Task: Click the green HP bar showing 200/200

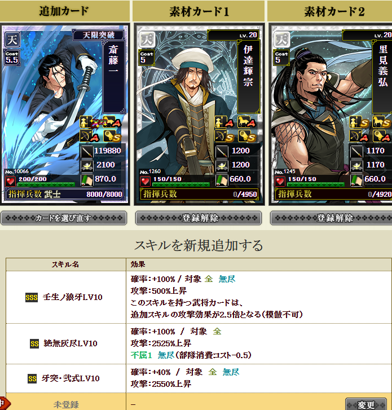Action: tap(46, 184)
